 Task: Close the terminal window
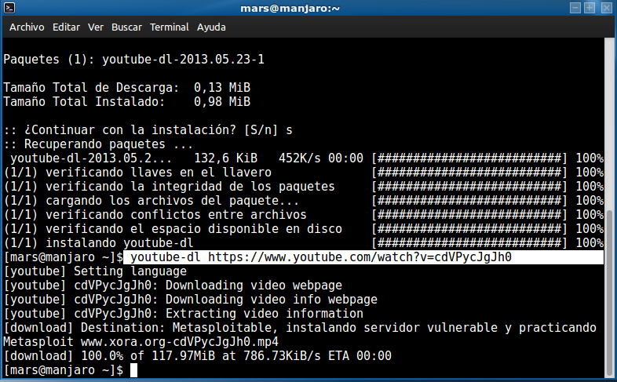tap(606, 8)
